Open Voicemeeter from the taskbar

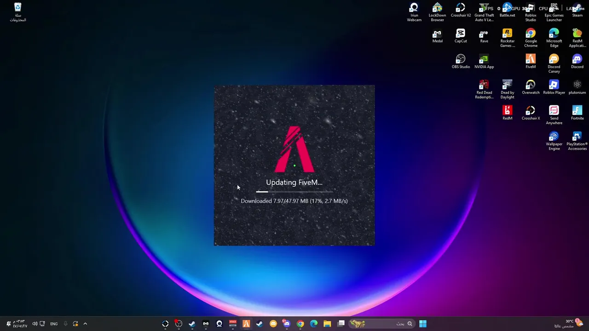coord(233,324)
